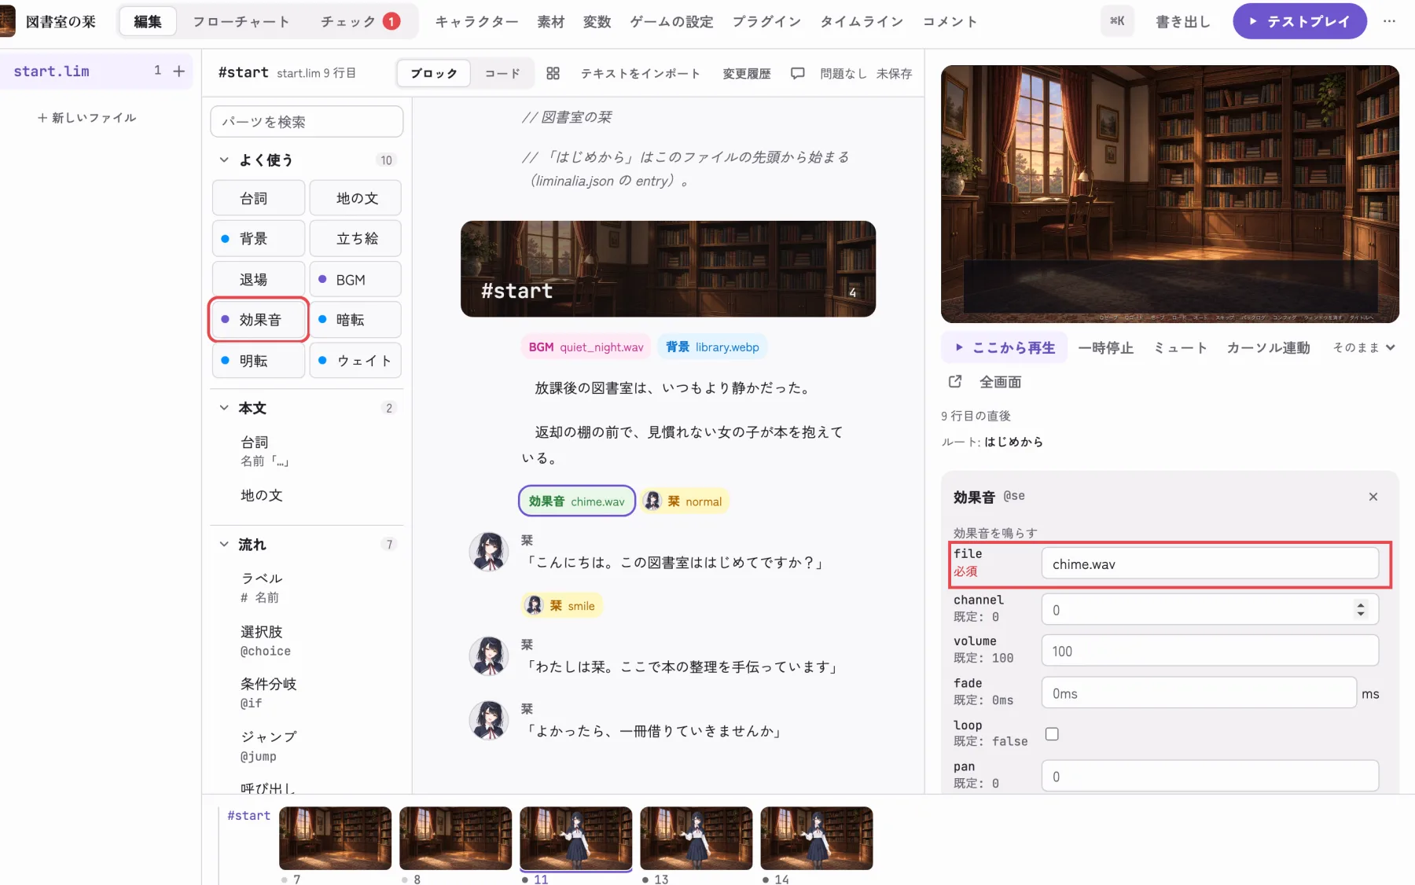Open the comment bubble icon in the editor toolbar
Viewport: 1415px width, 885px height.
coord(797,73)
